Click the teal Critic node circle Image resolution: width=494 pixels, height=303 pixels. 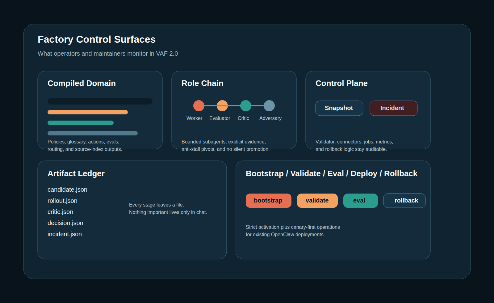point(246,106)
